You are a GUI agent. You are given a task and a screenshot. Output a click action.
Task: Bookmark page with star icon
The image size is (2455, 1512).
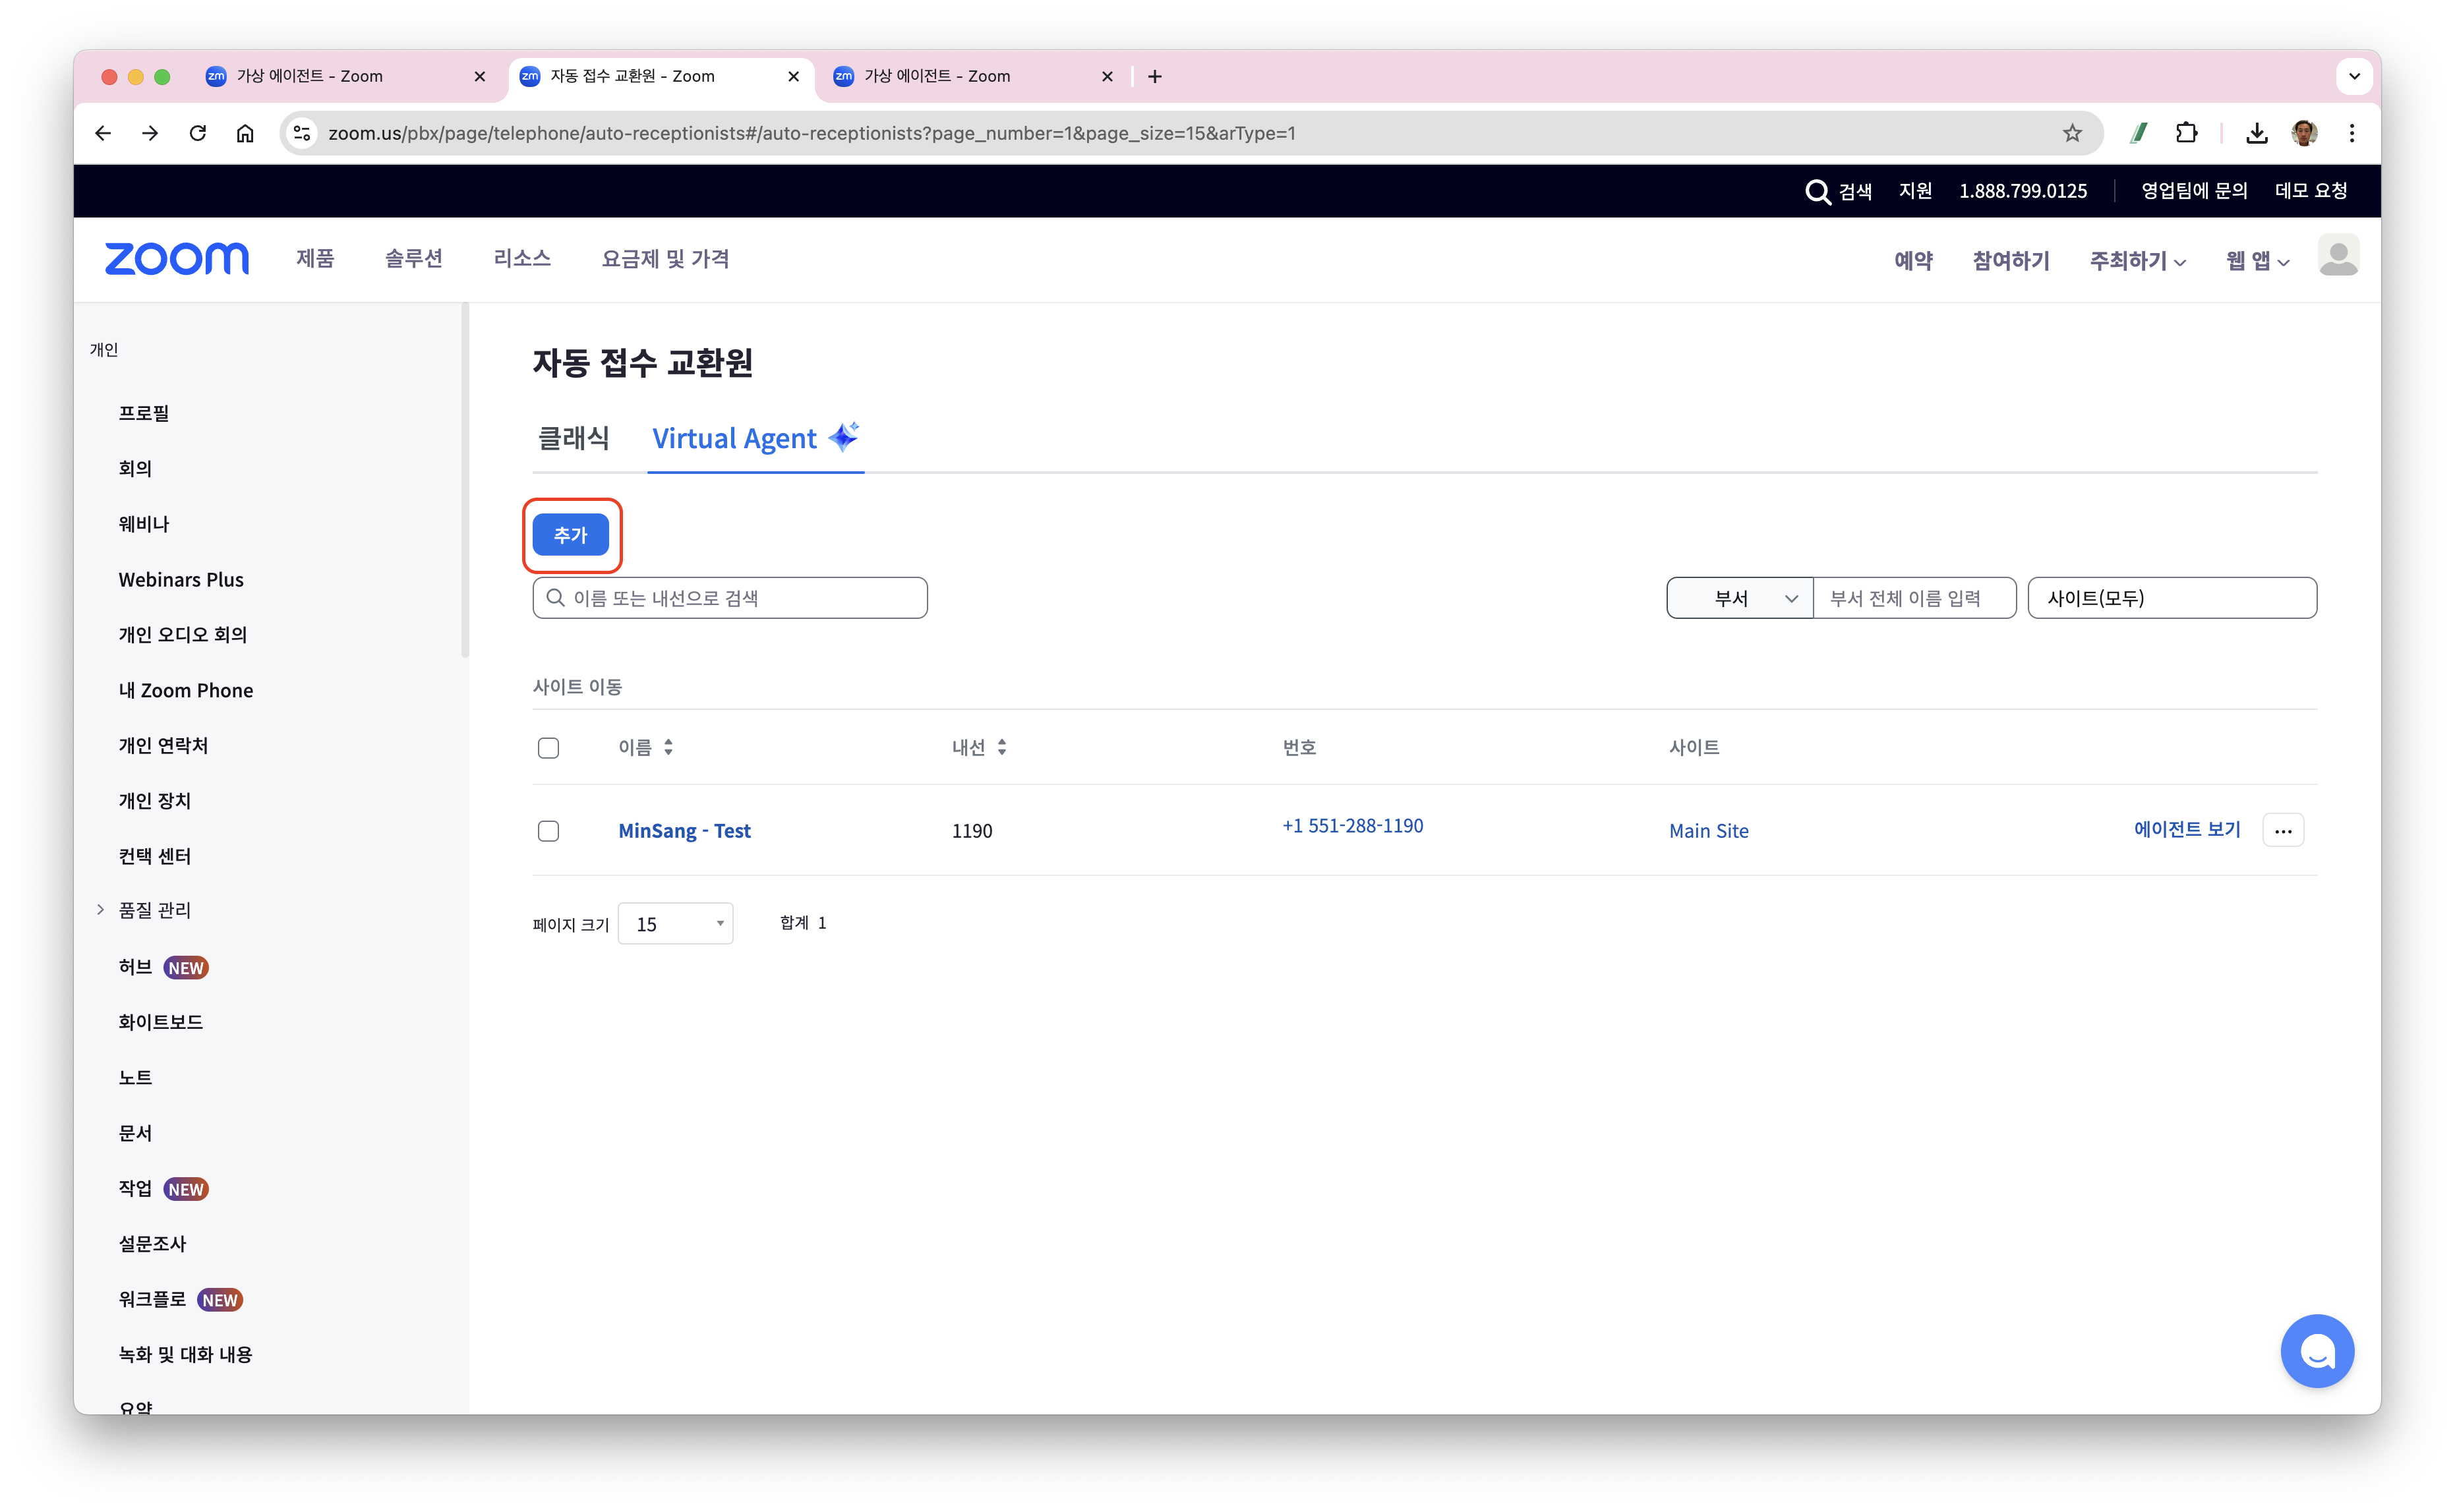[x=2072, y=133]
